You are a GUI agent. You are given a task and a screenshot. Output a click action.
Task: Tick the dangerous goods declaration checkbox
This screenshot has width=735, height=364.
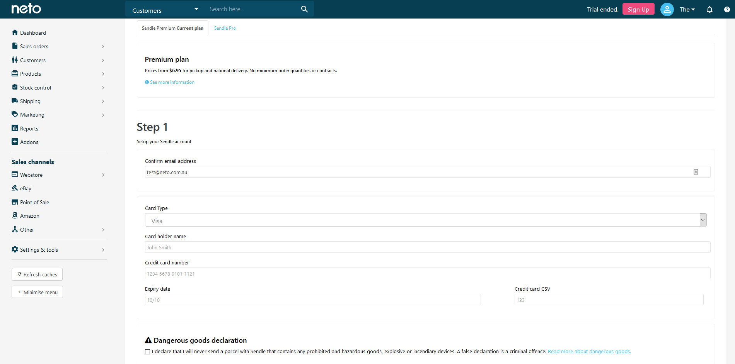pyautogui.click(x=147, y=352)
